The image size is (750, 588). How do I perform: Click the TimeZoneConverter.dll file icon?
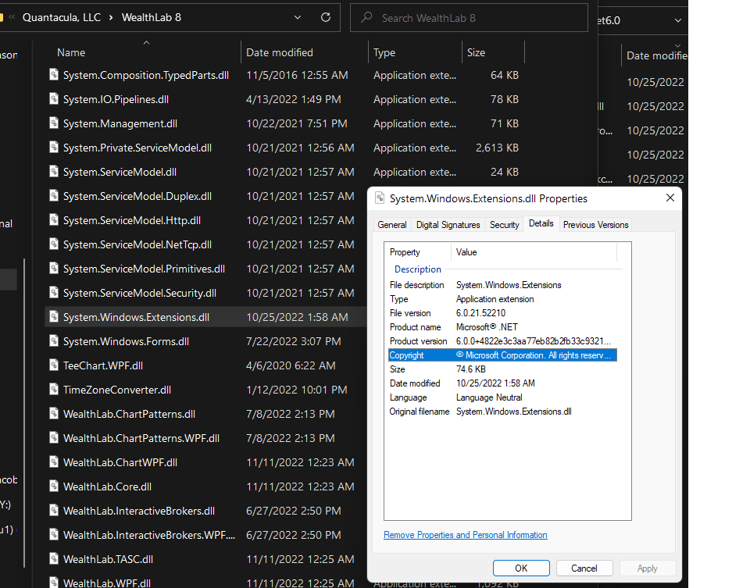pyautogui.click(x=54, y=389)
